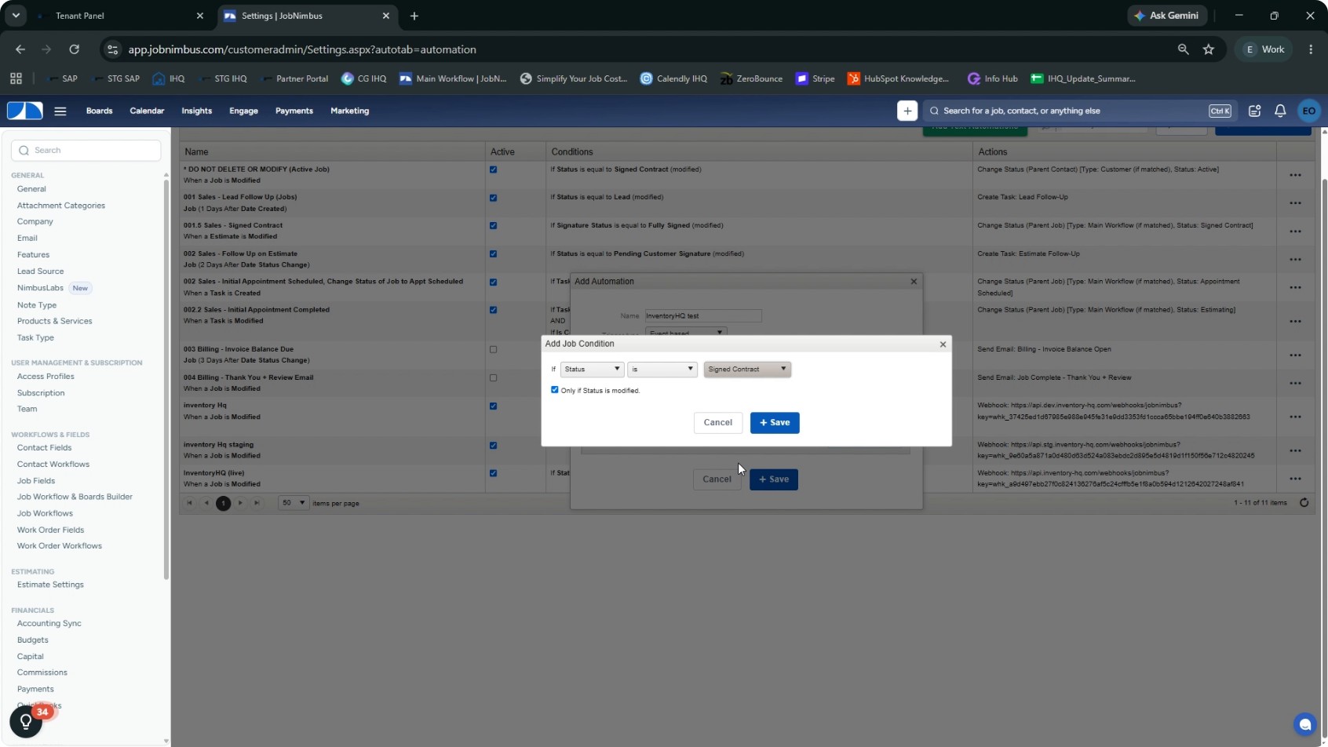Click the global job and contact search
The height and width of the screenshot is (747, 1328).
point(1079,111)
